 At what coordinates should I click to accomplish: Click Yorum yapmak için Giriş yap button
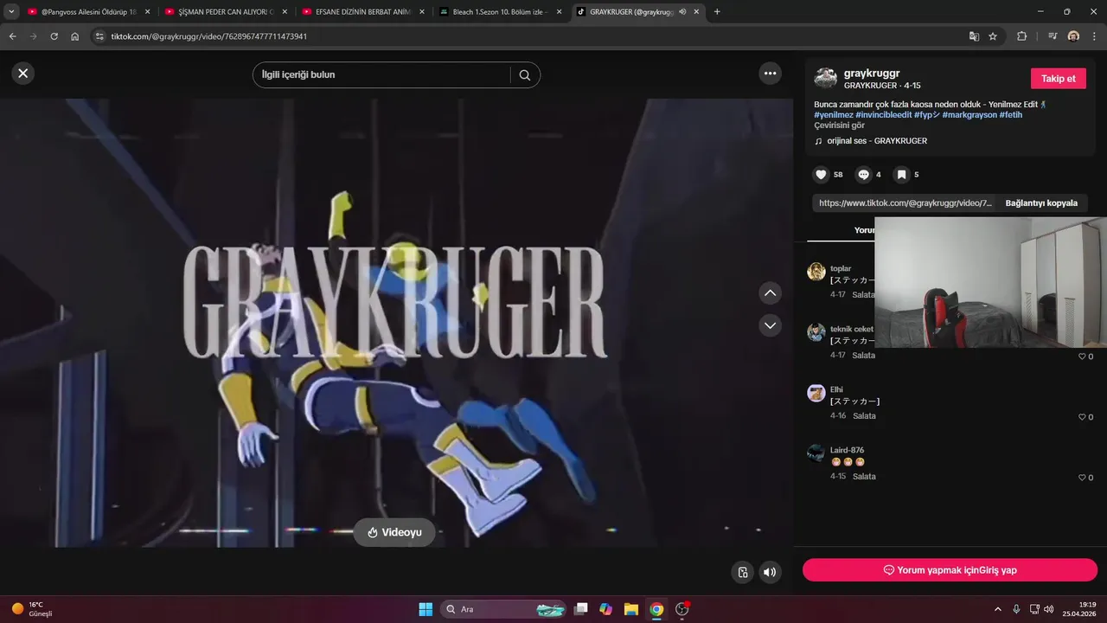pos(950,570)
